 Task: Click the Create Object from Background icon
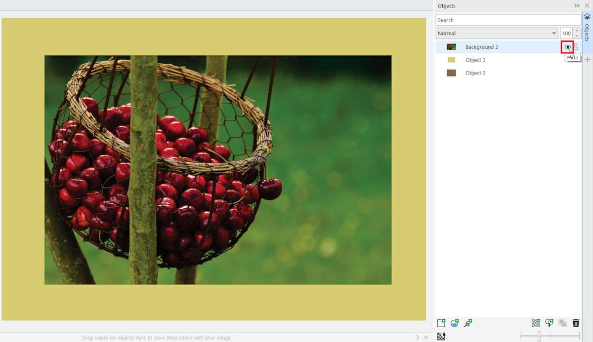536,322
